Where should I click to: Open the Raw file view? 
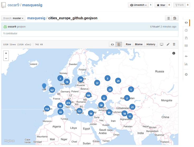(x=128, y=44)
